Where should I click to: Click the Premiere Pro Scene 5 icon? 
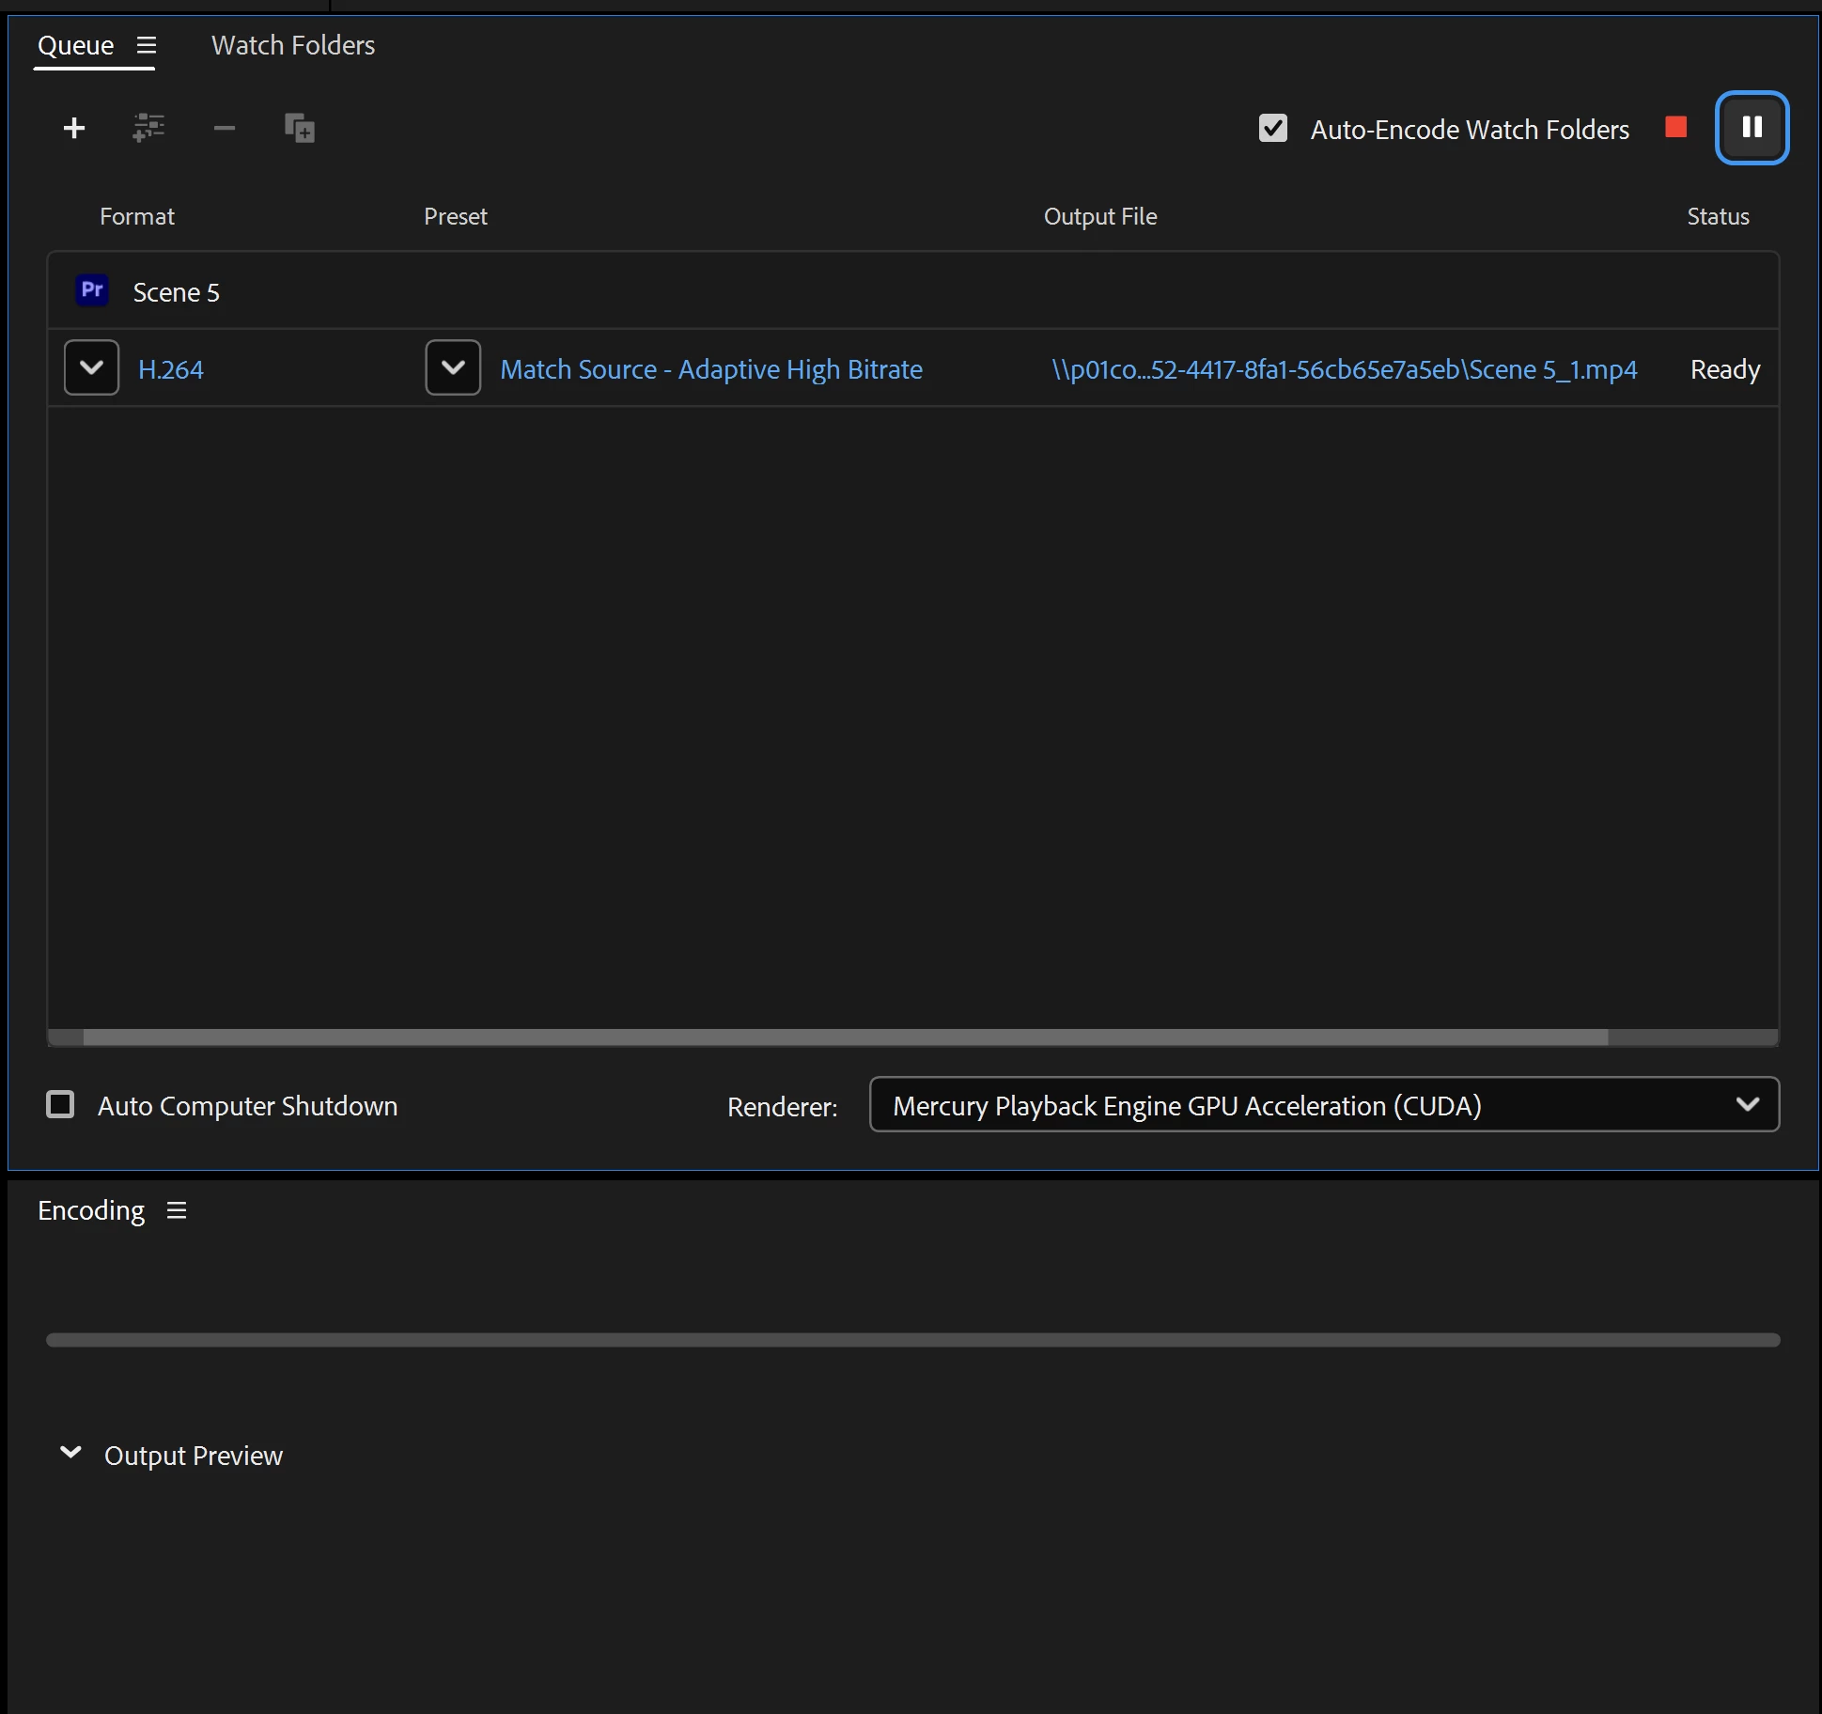pyautogui.click(x=92, y=290)
